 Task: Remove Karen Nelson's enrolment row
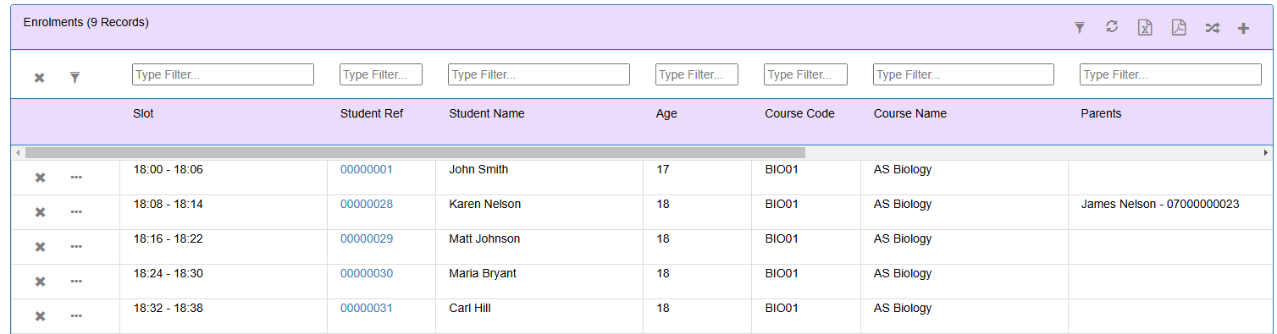point(40,212)
